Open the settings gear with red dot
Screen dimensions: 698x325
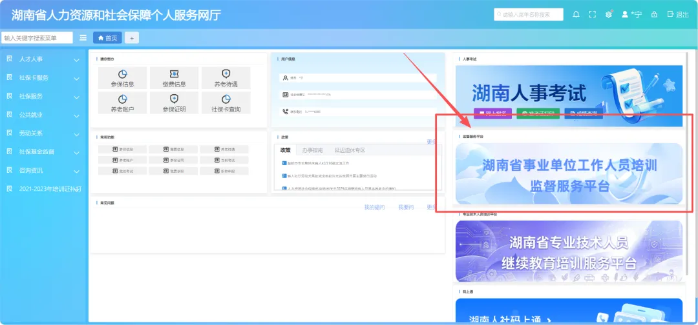coord(609,15)
